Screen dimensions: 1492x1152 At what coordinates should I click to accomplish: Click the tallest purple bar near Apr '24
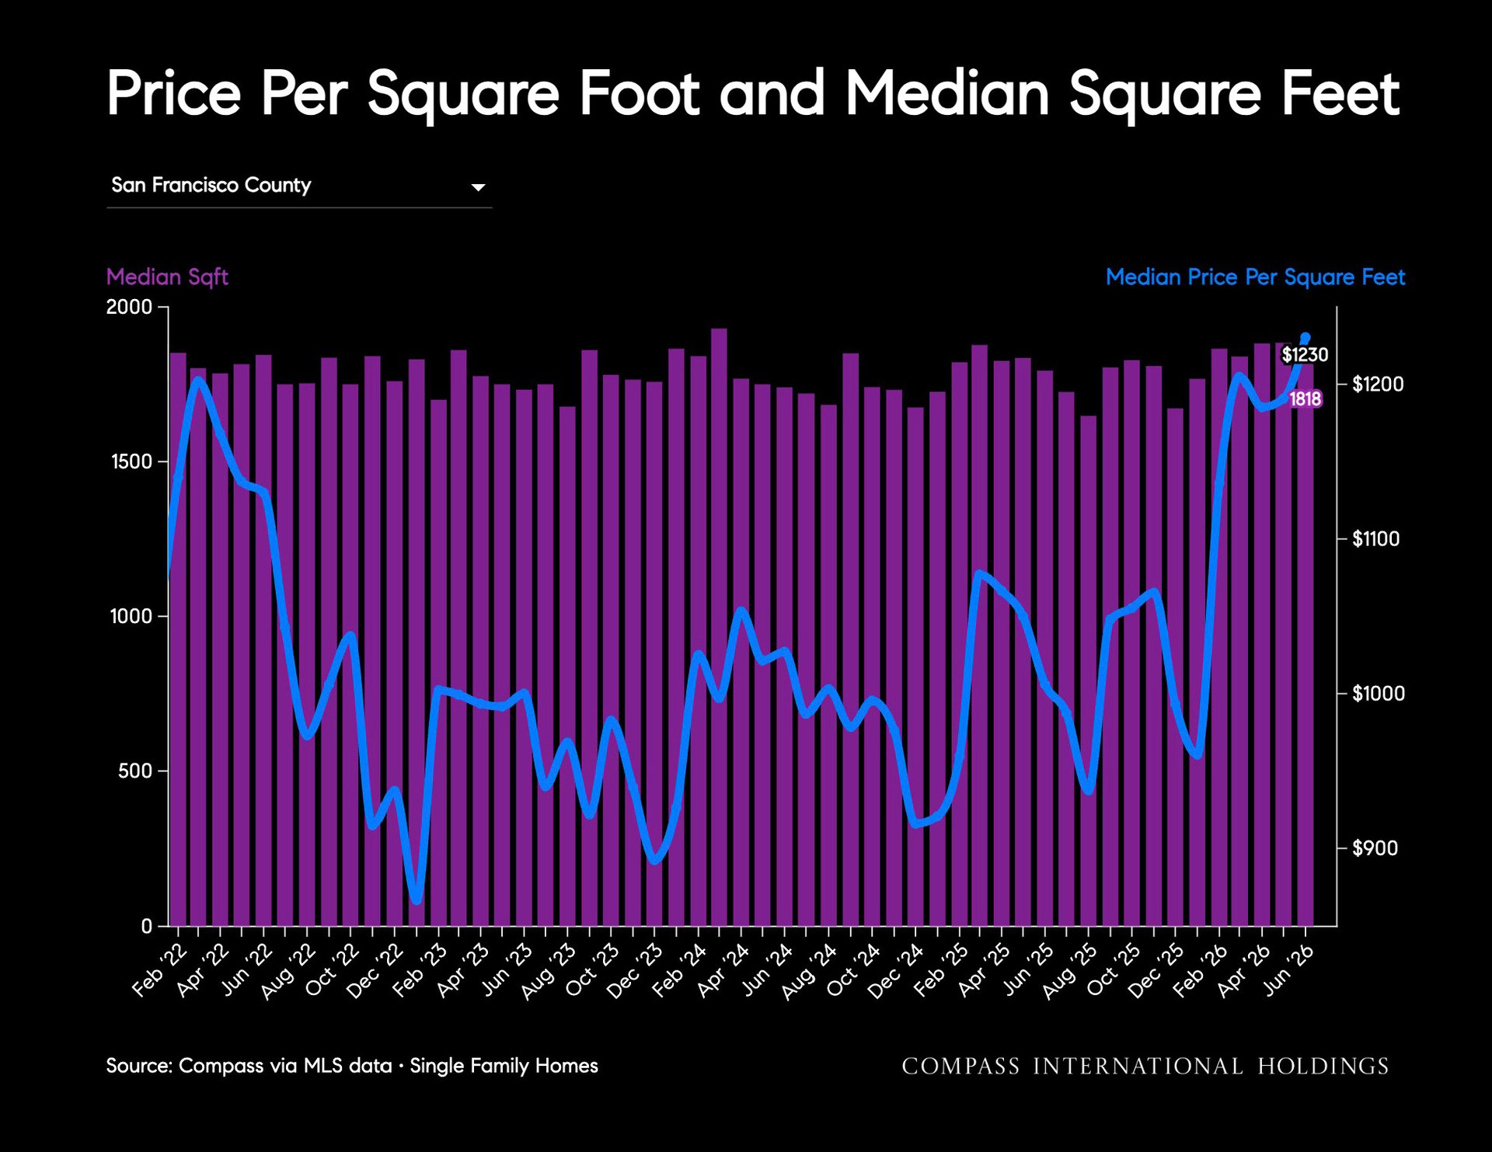pyautogui.click(x=719, y=627)
